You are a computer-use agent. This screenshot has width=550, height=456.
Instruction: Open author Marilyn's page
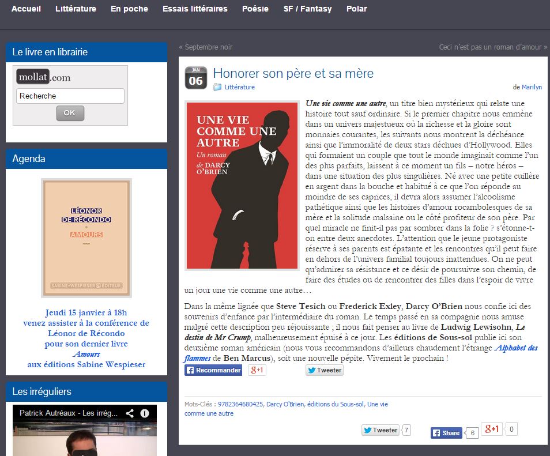(x=532, y=87)
